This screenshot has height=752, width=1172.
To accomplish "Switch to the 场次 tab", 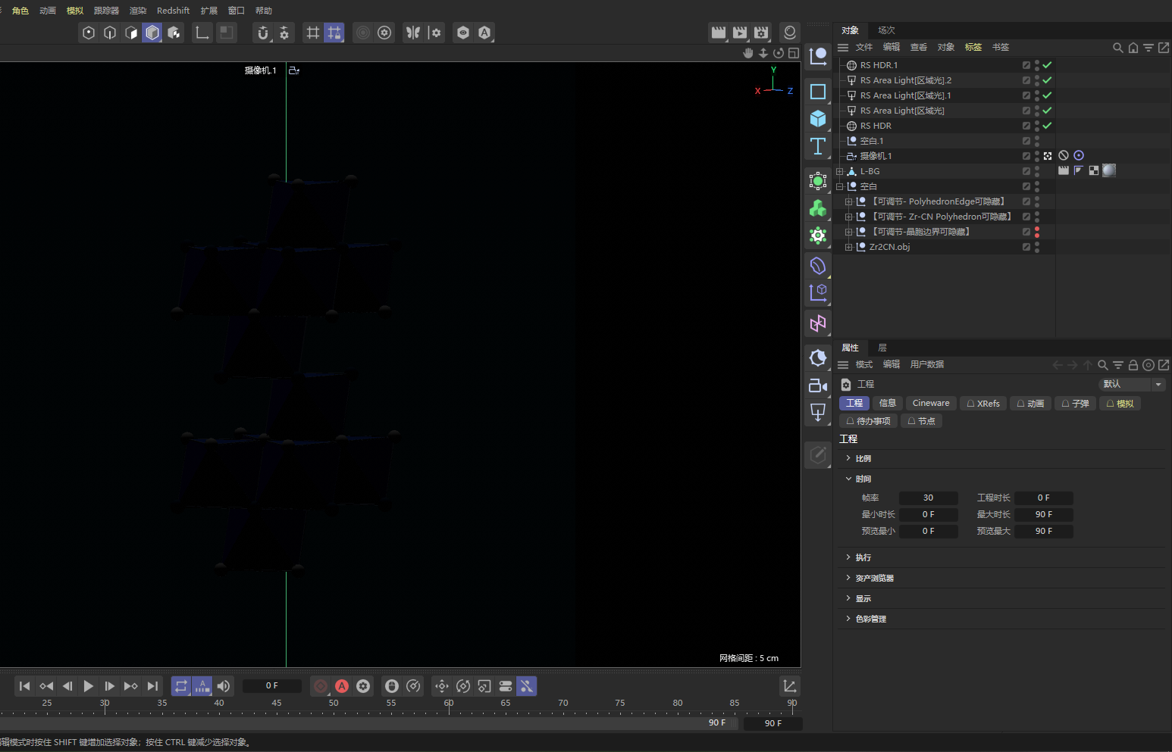I will (886, 30).
